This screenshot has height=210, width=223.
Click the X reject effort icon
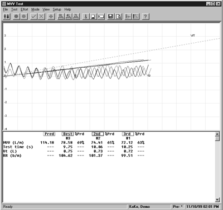[x=41, y=17]
